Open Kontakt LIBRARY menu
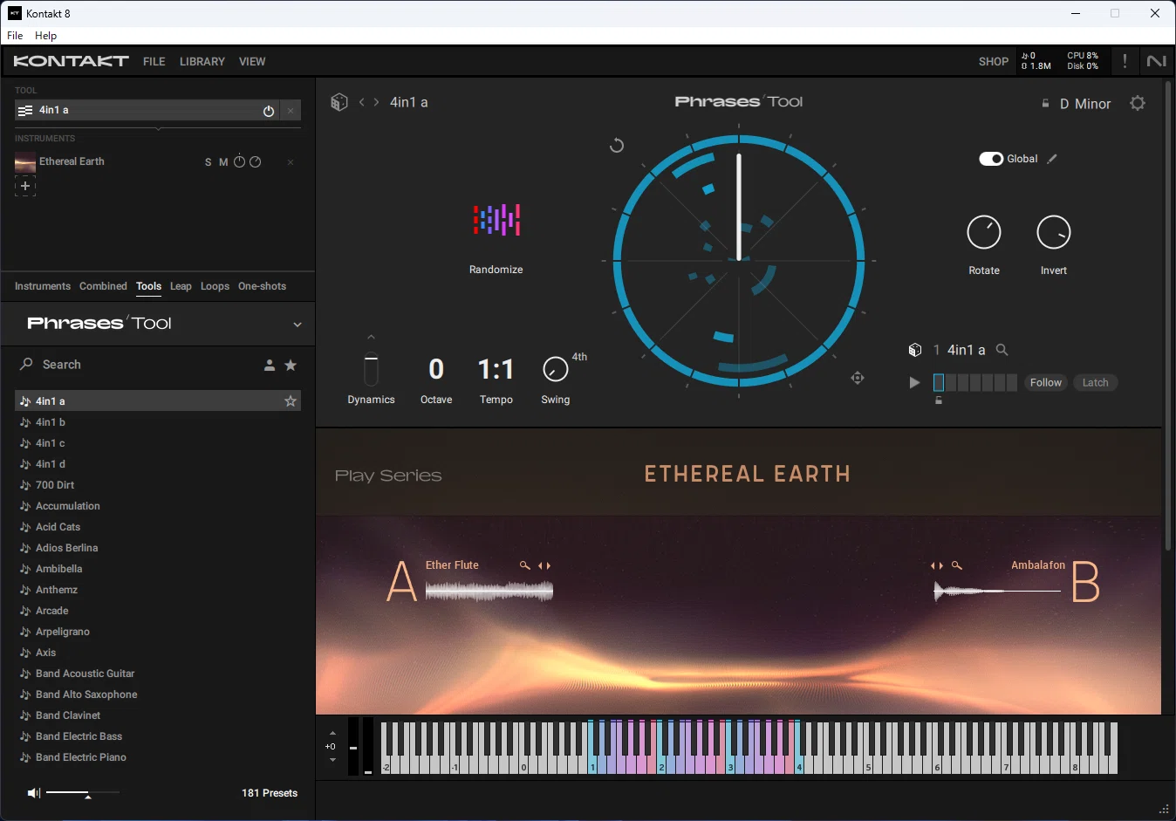The height and width of the screenshot is (821, 1176). tap(202, 62)
